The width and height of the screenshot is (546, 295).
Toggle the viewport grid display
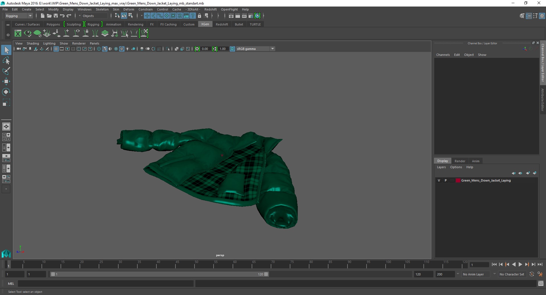56,49
